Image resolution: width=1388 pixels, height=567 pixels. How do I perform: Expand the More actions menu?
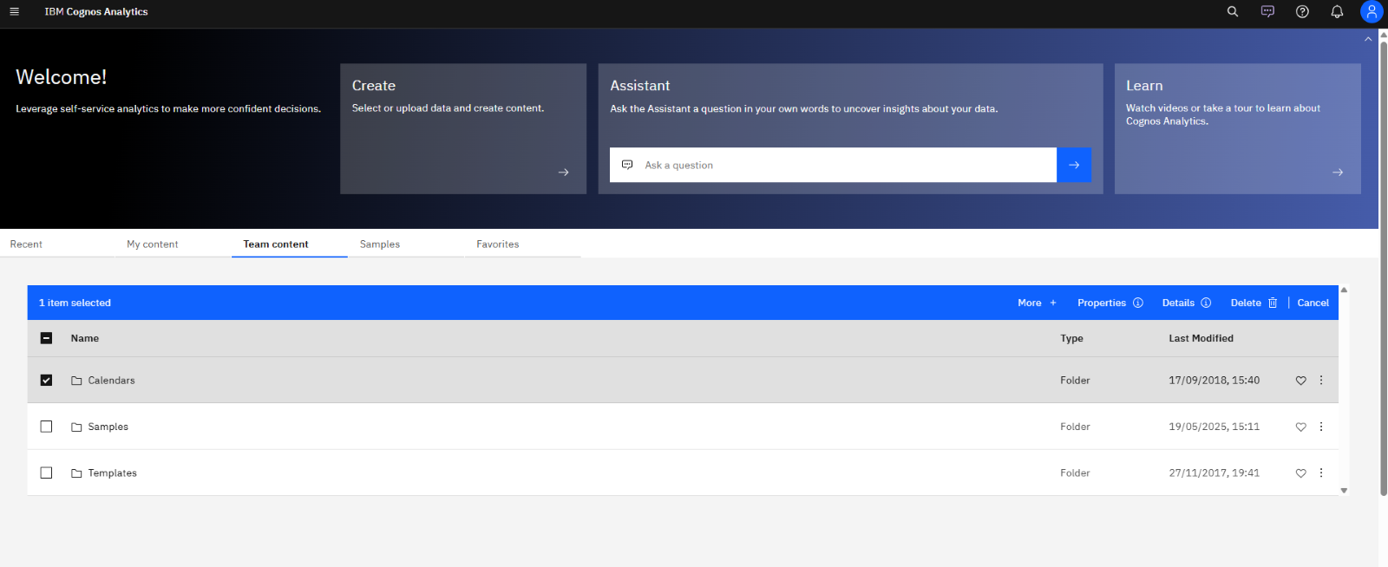pyautogui.click(x=1038, y=303)
